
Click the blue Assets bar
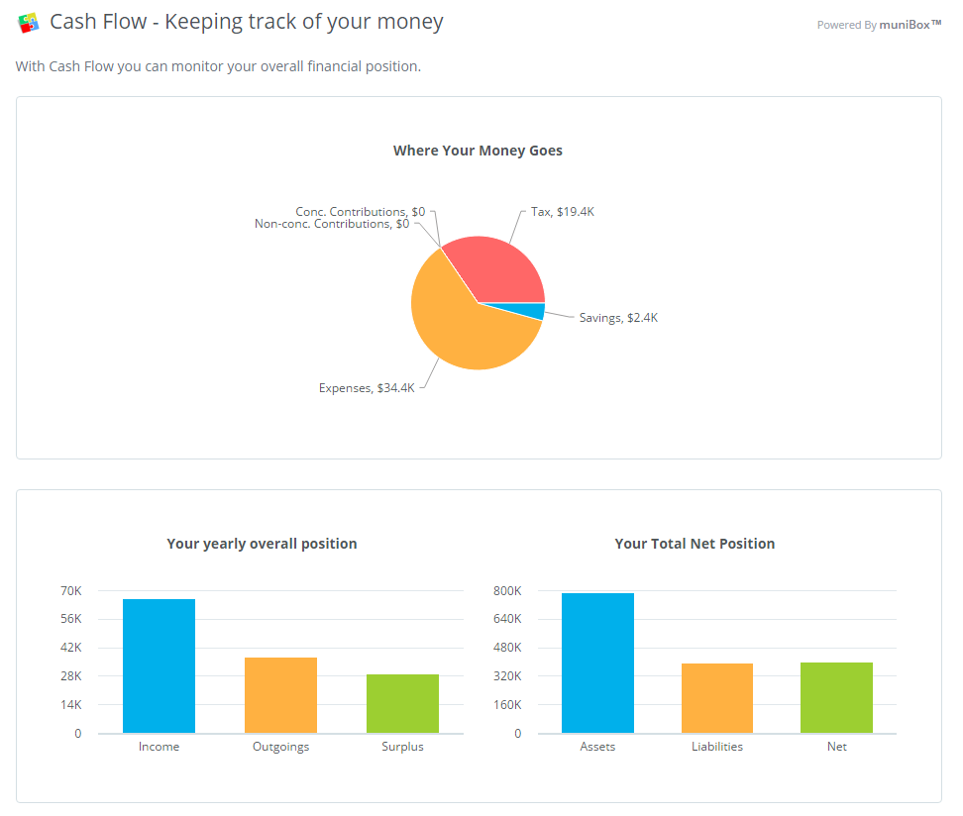click(597, 663)
